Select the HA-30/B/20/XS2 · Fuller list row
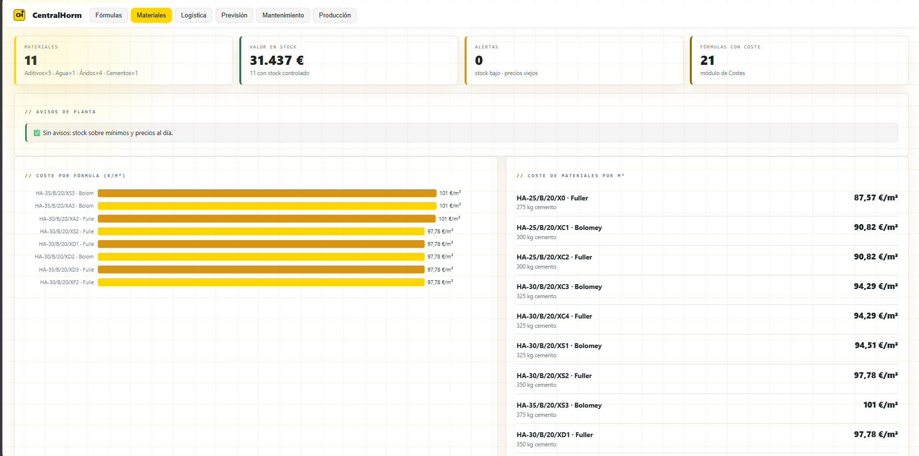Screen dimensions: 919x456 pos(707,380)
